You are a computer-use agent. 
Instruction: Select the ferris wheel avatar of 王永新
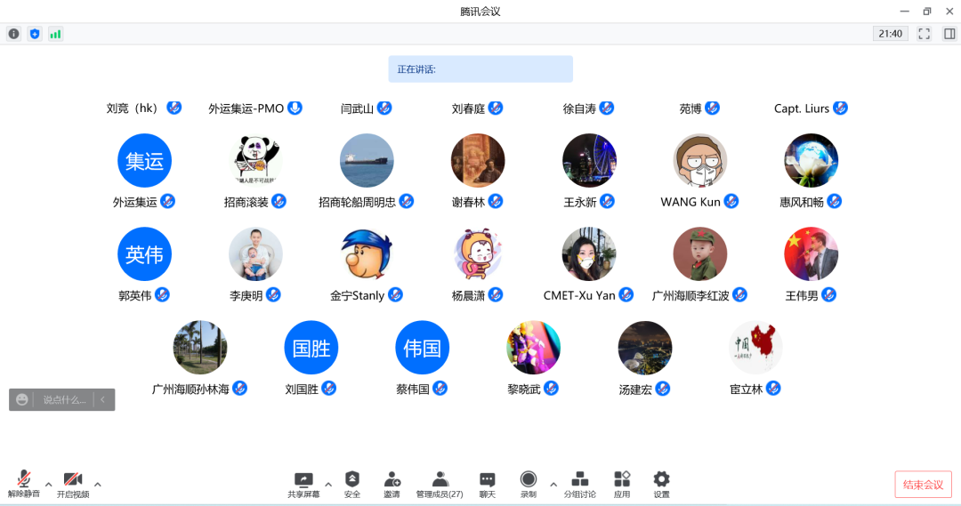point(589,160)
